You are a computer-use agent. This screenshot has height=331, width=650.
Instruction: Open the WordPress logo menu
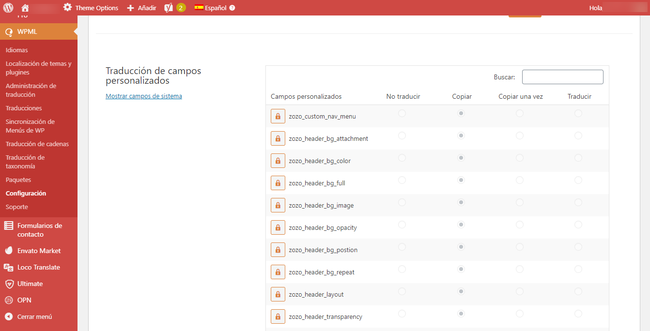point(8,8)
